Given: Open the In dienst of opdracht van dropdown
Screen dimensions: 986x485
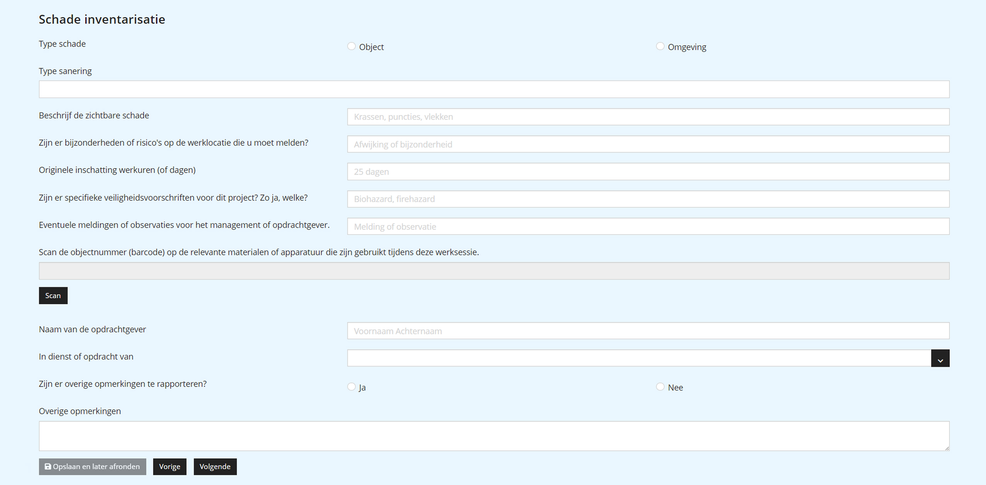Looking at the screenshot, I should pos(618,358).
